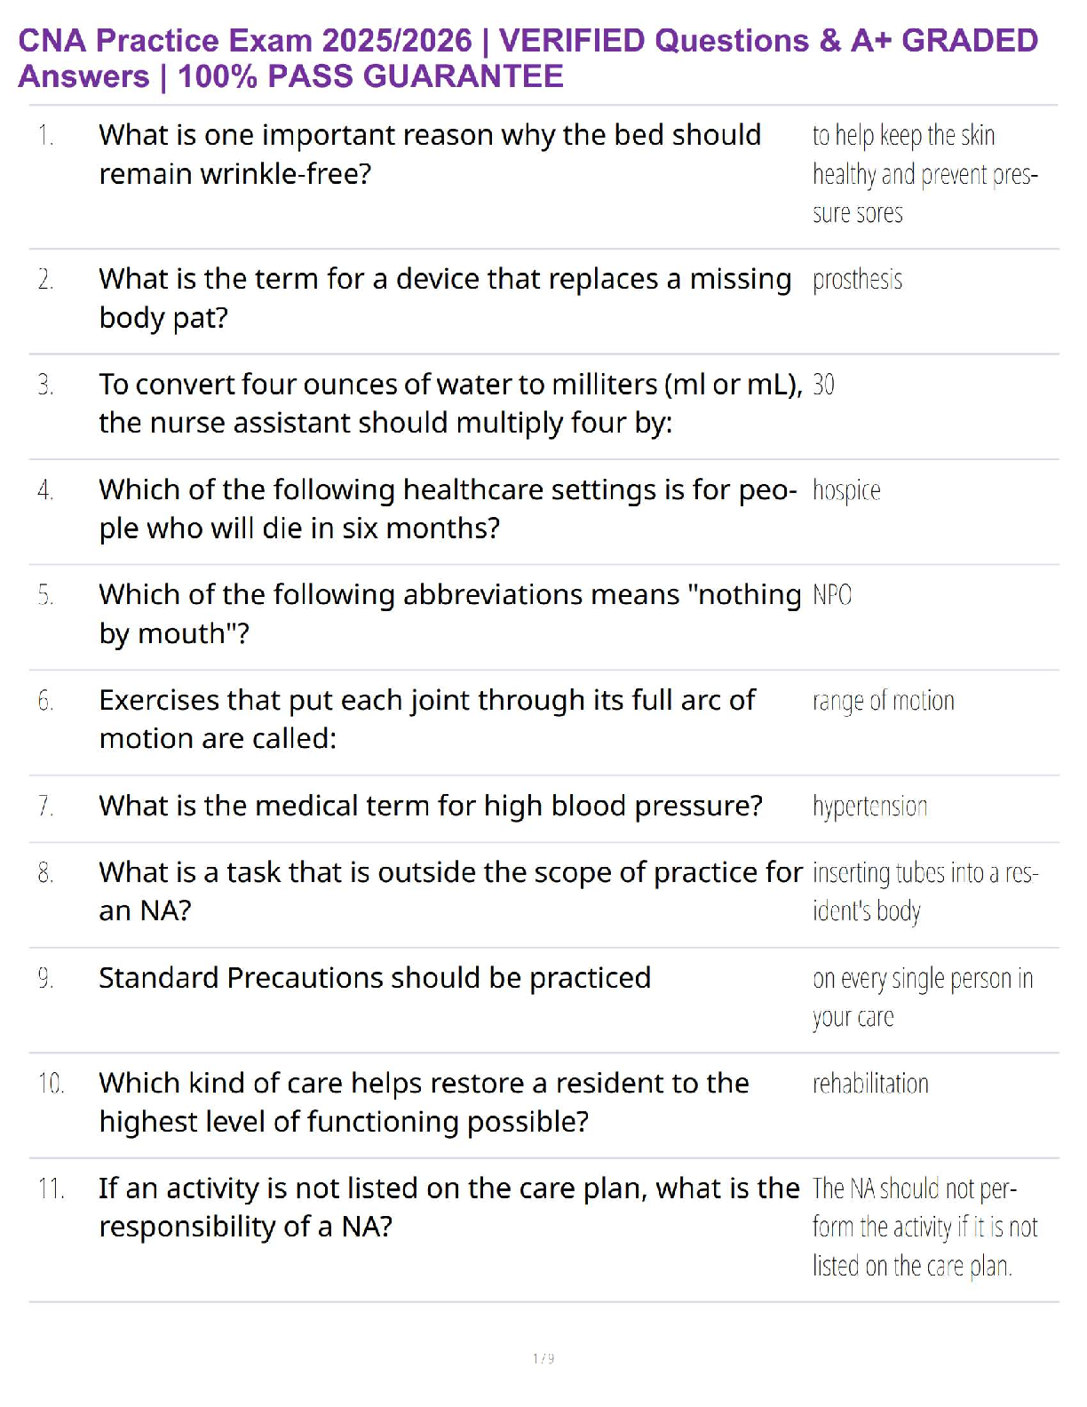Select question 6 about joint exercises

427,719
